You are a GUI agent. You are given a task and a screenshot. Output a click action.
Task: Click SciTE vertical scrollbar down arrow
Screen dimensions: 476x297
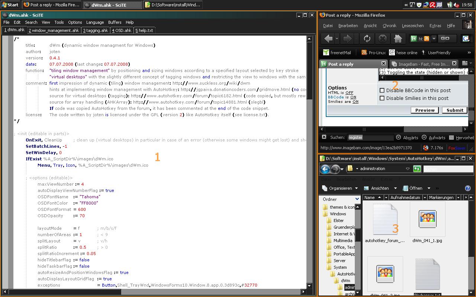click(309, 286)
